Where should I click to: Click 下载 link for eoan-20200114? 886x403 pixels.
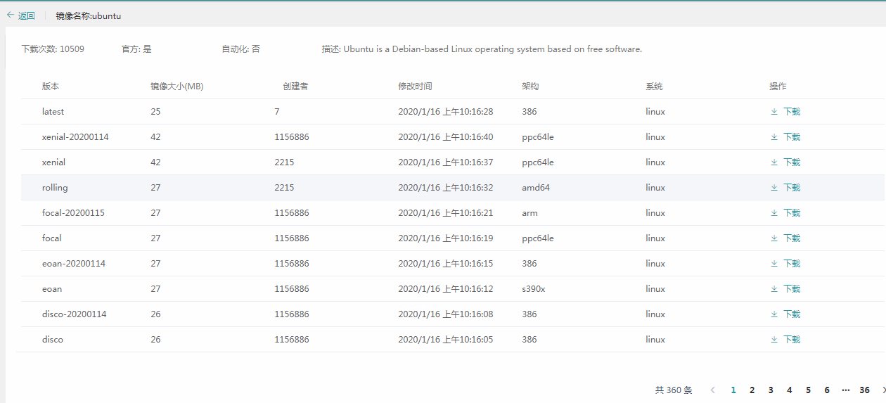coord(792,263)
